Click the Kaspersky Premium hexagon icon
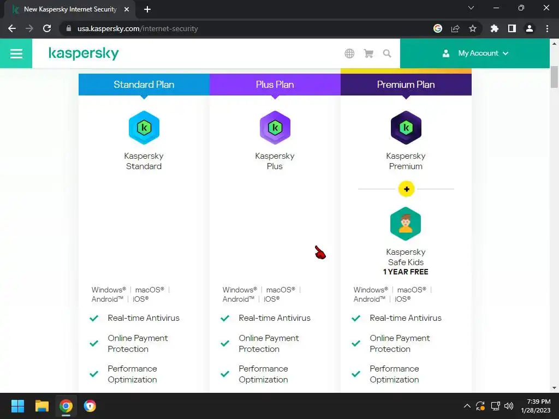 pyautogui.click(x=406, y=128)
